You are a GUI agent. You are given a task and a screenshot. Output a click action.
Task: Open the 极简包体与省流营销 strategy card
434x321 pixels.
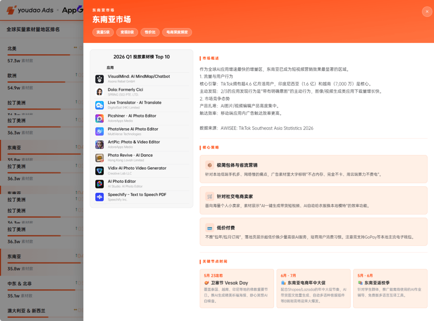[313, 169]
